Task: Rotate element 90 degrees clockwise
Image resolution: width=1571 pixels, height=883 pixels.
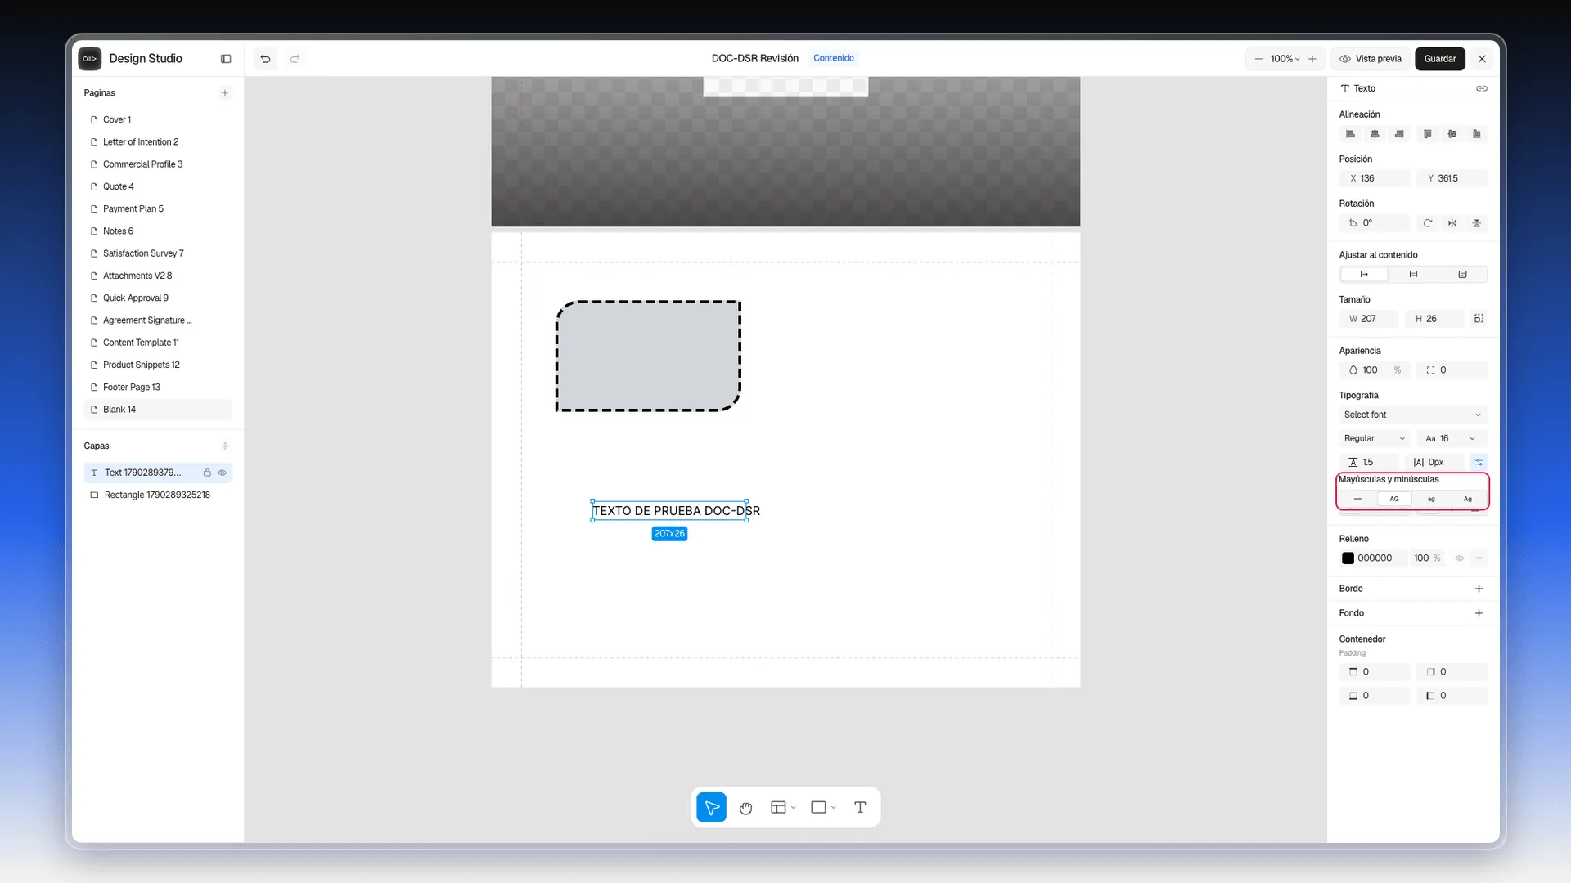Action: (x=1428, y=223)
